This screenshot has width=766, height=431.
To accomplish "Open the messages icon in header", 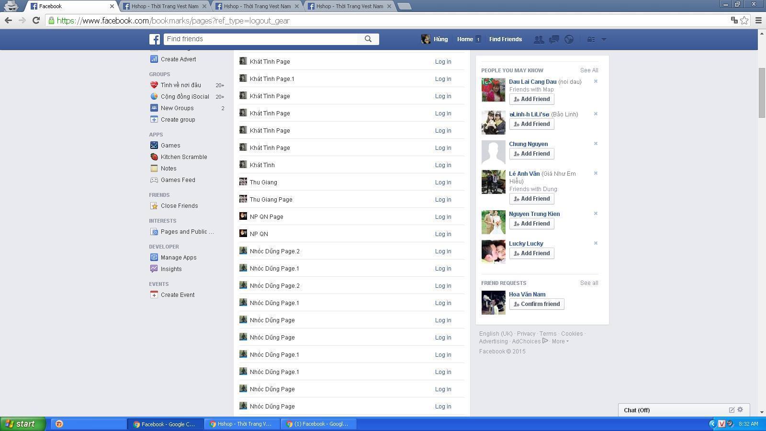I will coord(554,39).
